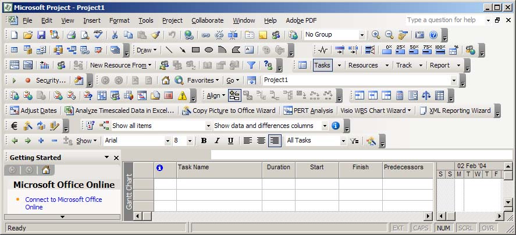This screenshot has height=235, width=516.
Task: Outdent task with the left green arrow
Action: tap(15, 141)
